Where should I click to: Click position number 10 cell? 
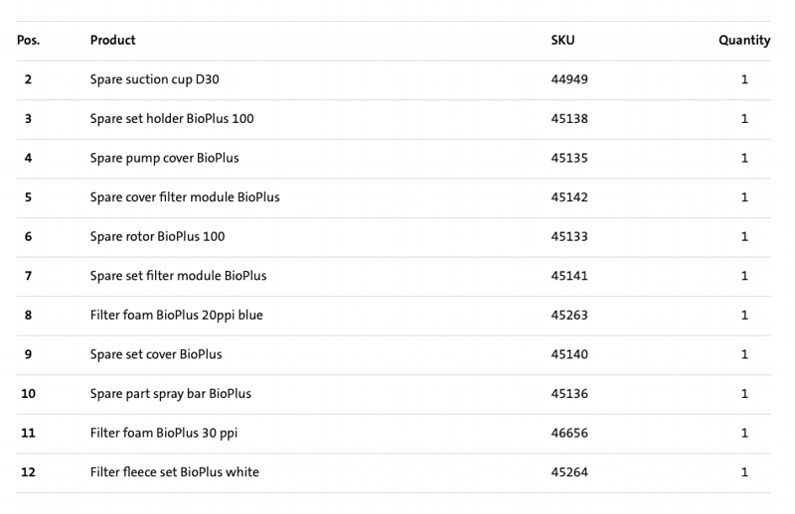click(28, 394)
